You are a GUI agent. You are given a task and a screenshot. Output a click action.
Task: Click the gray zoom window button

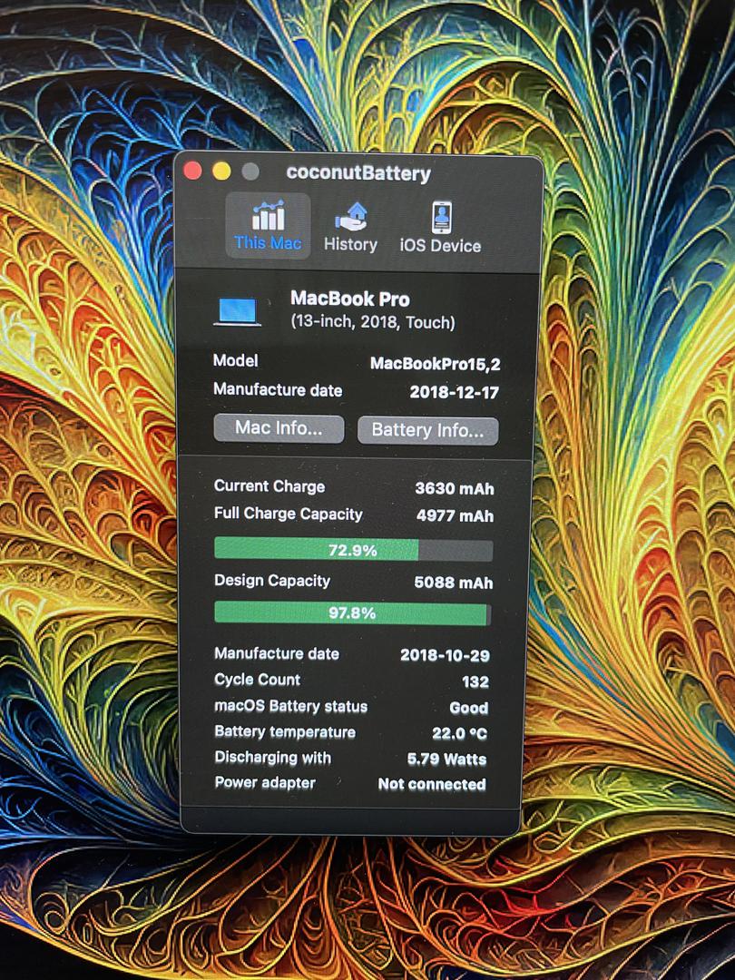pos(250,171)
